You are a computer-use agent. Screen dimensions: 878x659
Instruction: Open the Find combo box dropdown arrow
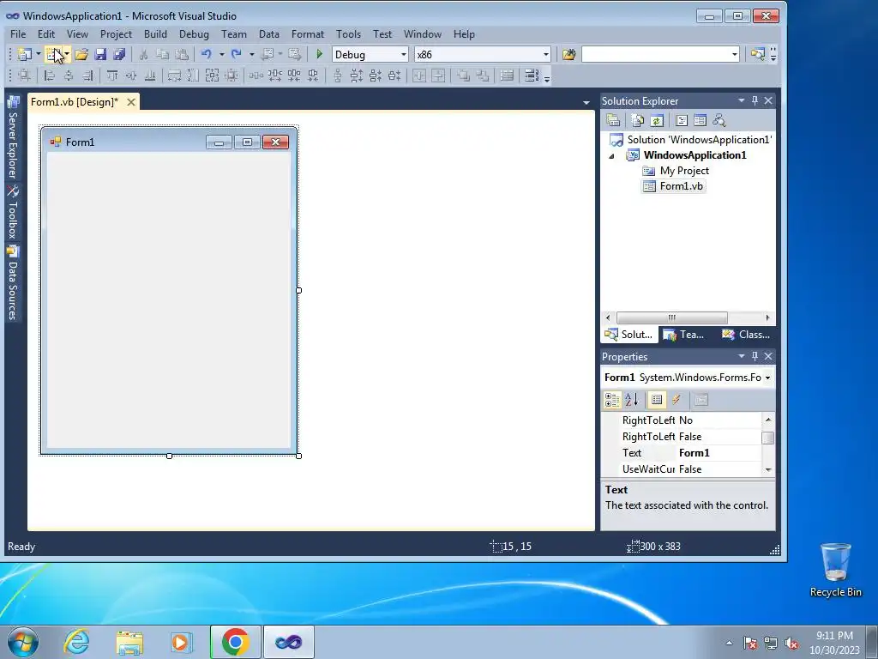tap(734, 54)
